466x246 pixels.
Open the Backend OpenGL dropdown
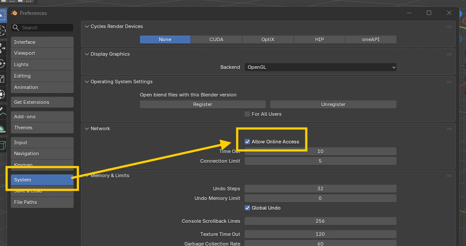[320, 67]
